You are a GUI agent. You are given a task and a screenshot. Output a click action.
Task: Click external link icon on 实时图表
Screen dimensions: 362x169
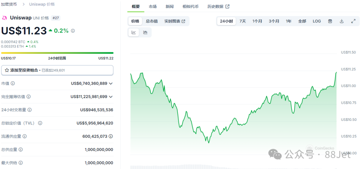tap(184, 21)
